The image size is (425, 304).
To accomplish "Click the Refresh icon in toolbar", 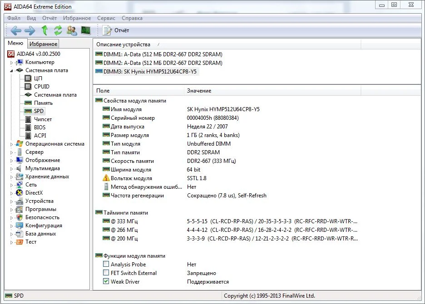I will 58,30.
